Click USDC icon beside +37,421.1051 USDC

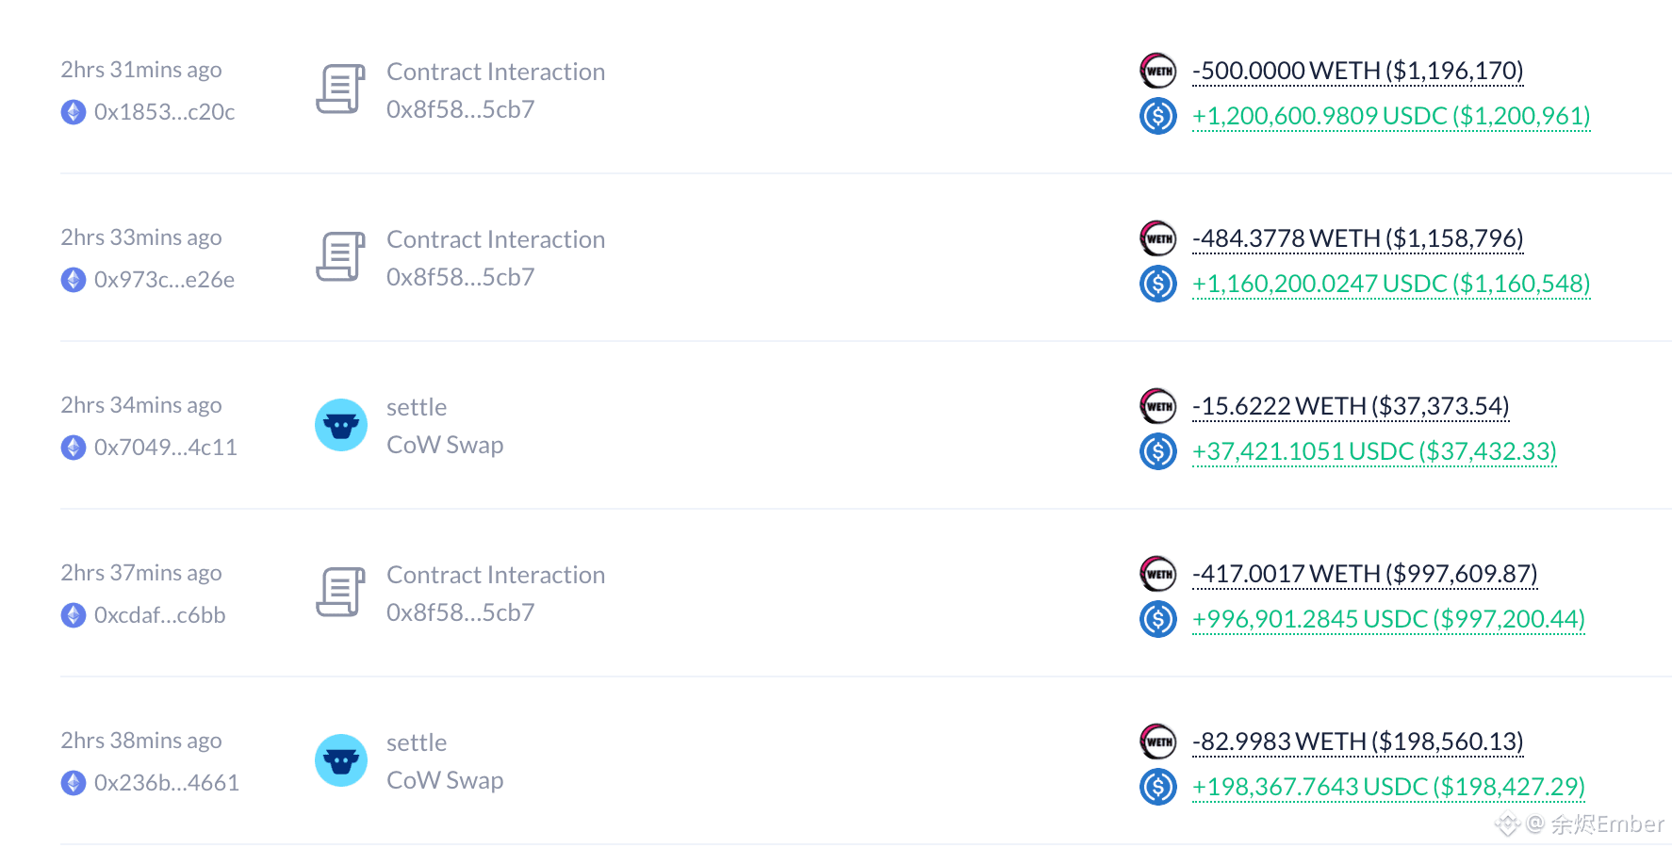[x=1158, y=451]
